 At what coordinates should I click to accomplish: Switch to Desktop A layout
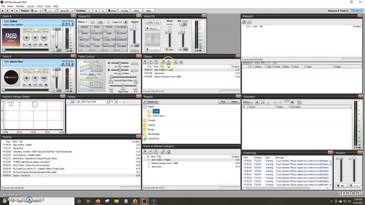tap(90, 11)
